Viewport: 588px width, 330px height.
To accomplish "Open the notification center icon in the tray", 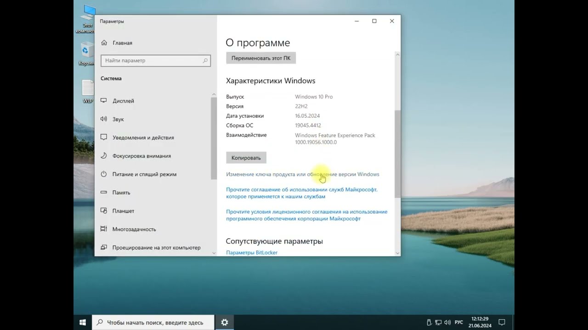I will tap(502, 322).
